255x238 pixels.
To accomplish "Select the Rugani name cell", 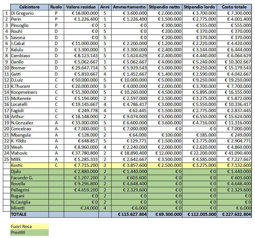I will (x=29, y=196).
